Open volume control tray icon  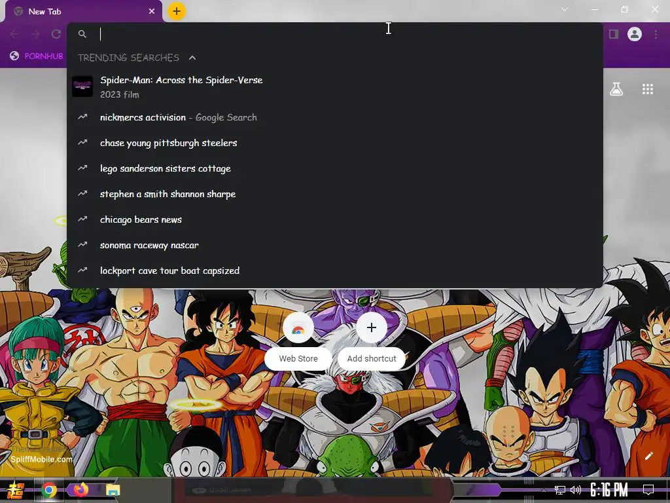576,490
